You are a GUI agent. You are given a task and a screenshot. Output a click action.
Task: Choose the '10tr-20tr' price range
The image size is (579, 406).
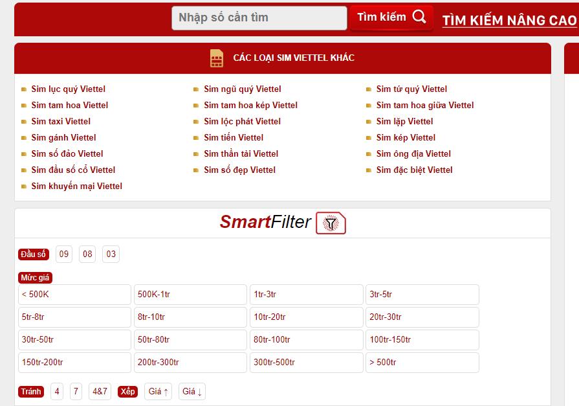click(x=307, y=317)
